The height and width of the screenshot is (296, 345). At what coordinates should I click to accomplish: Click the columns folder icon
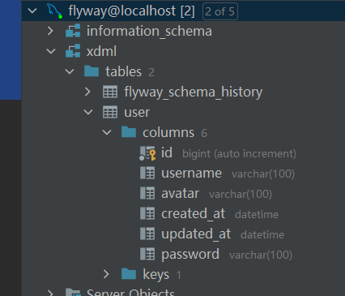coord(129,132)
